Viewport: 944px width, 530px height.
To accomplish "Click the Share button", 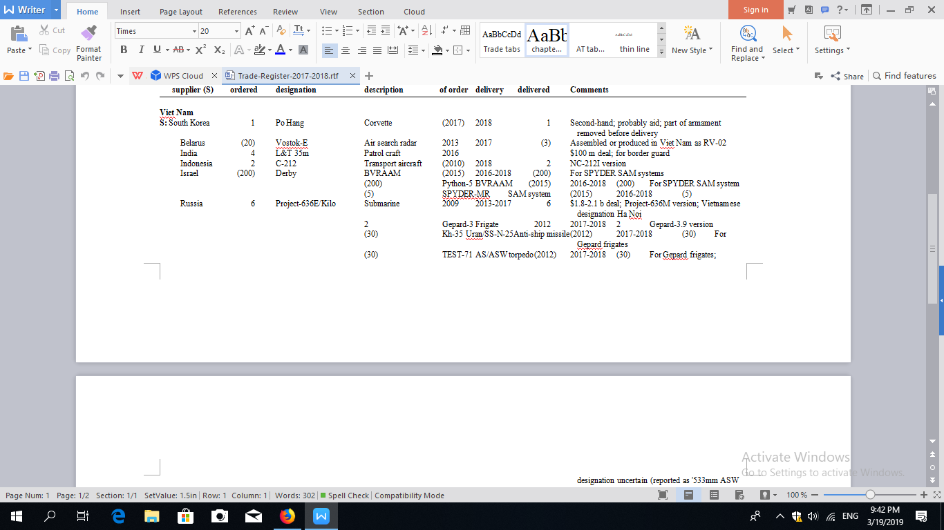I will 847,76.
